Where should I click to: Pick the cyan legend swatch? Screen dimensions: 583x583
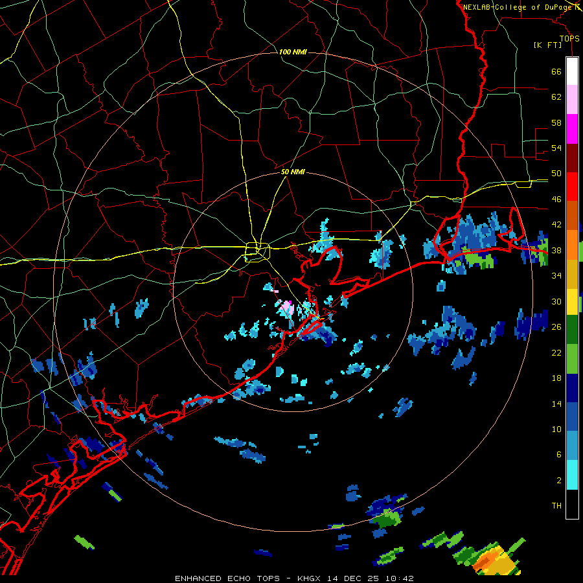click(x=572, y=475)
